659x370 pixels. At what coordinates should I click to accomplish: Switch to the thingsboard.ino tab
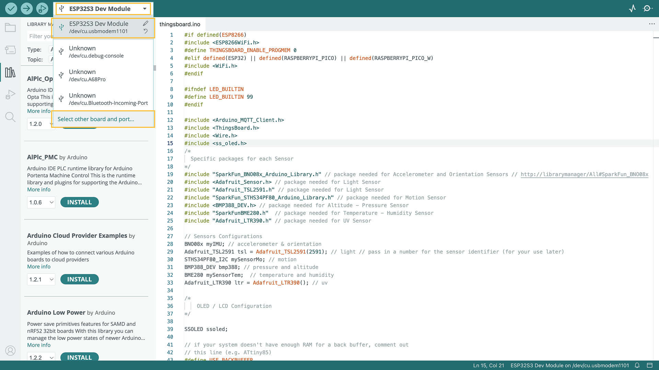point(180,24)
